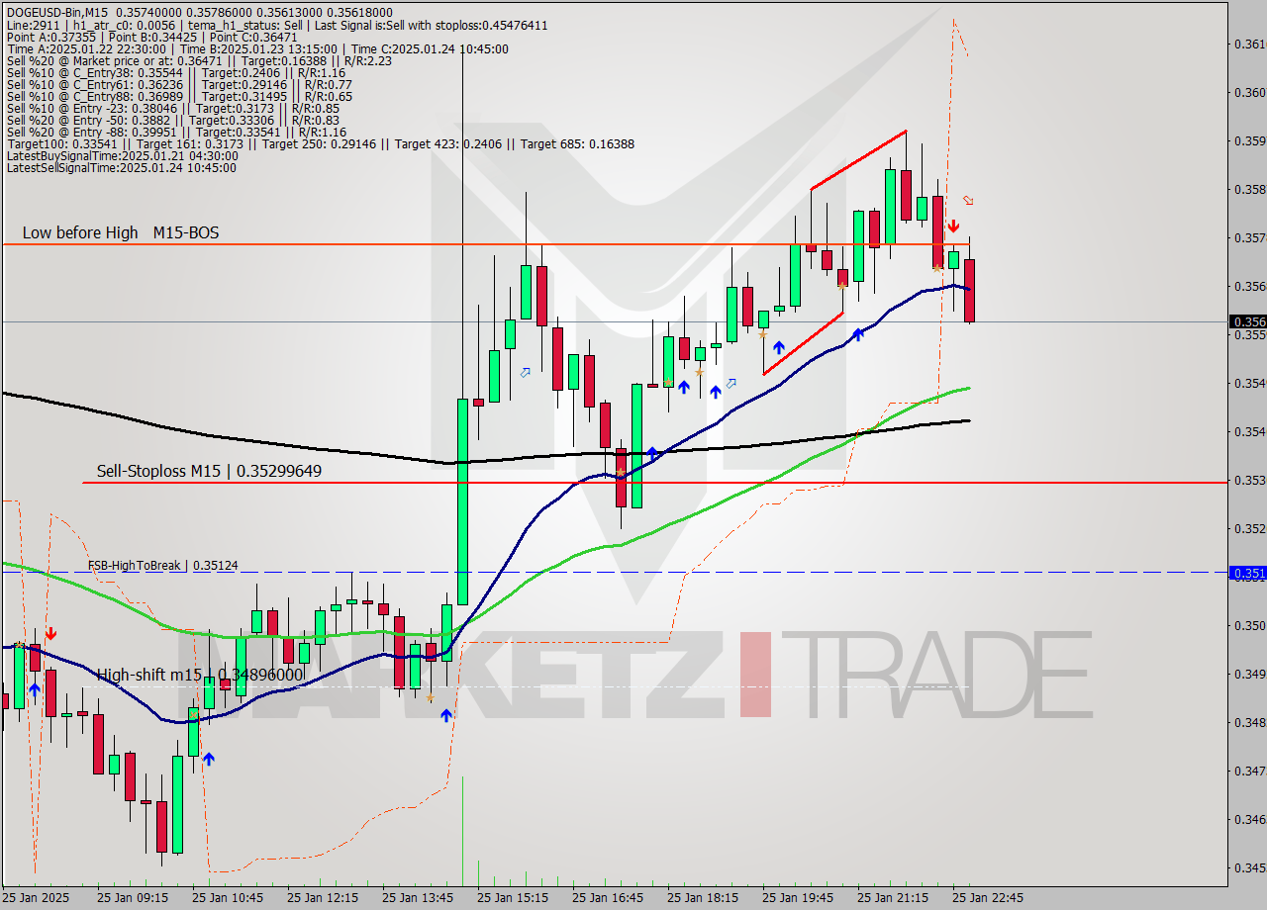1267x910 pixels.
Task: Click the 'High-shift m15 | 0.34896000' label
Action: pyautogui.click(x=200, y=675)
